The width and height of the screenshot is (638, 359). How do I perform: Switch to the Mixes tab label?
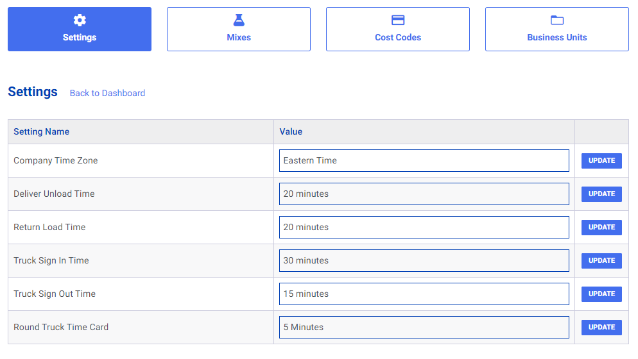tap(239, 37)
